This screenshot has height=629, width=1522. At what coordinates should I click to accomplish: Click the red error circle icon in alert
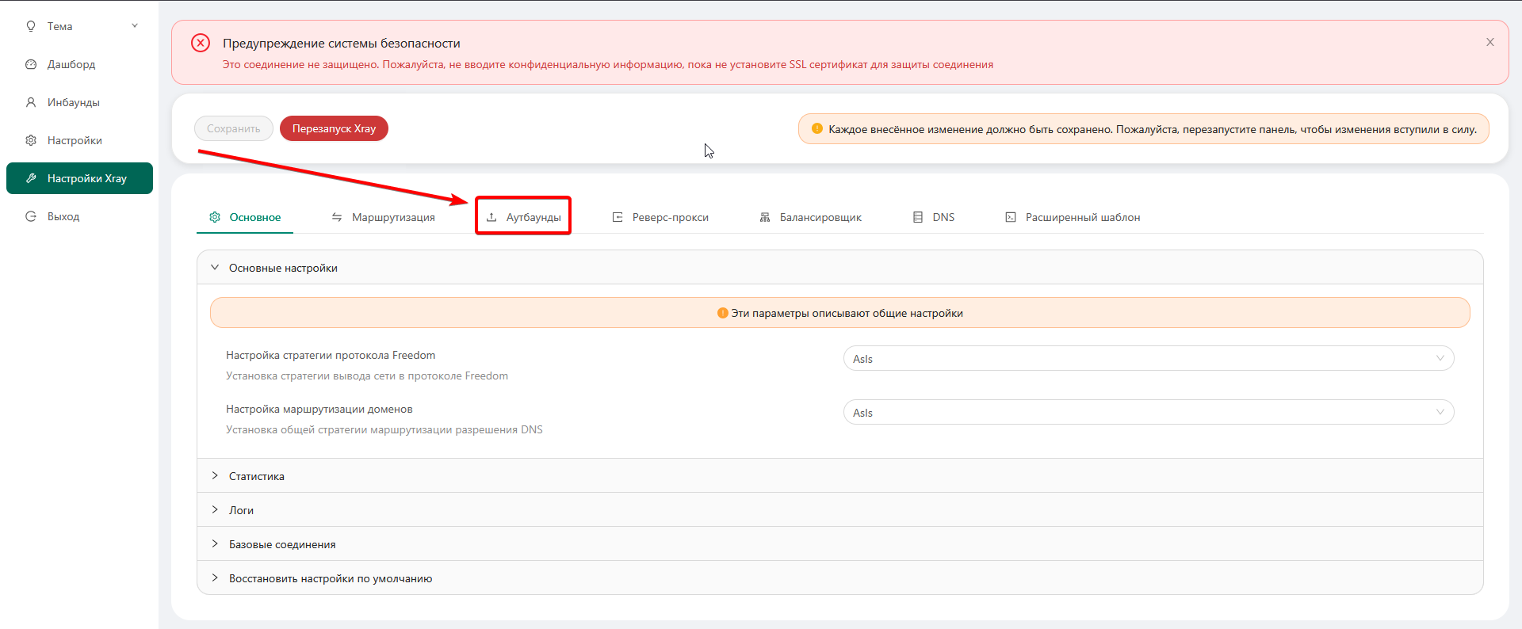201,43
